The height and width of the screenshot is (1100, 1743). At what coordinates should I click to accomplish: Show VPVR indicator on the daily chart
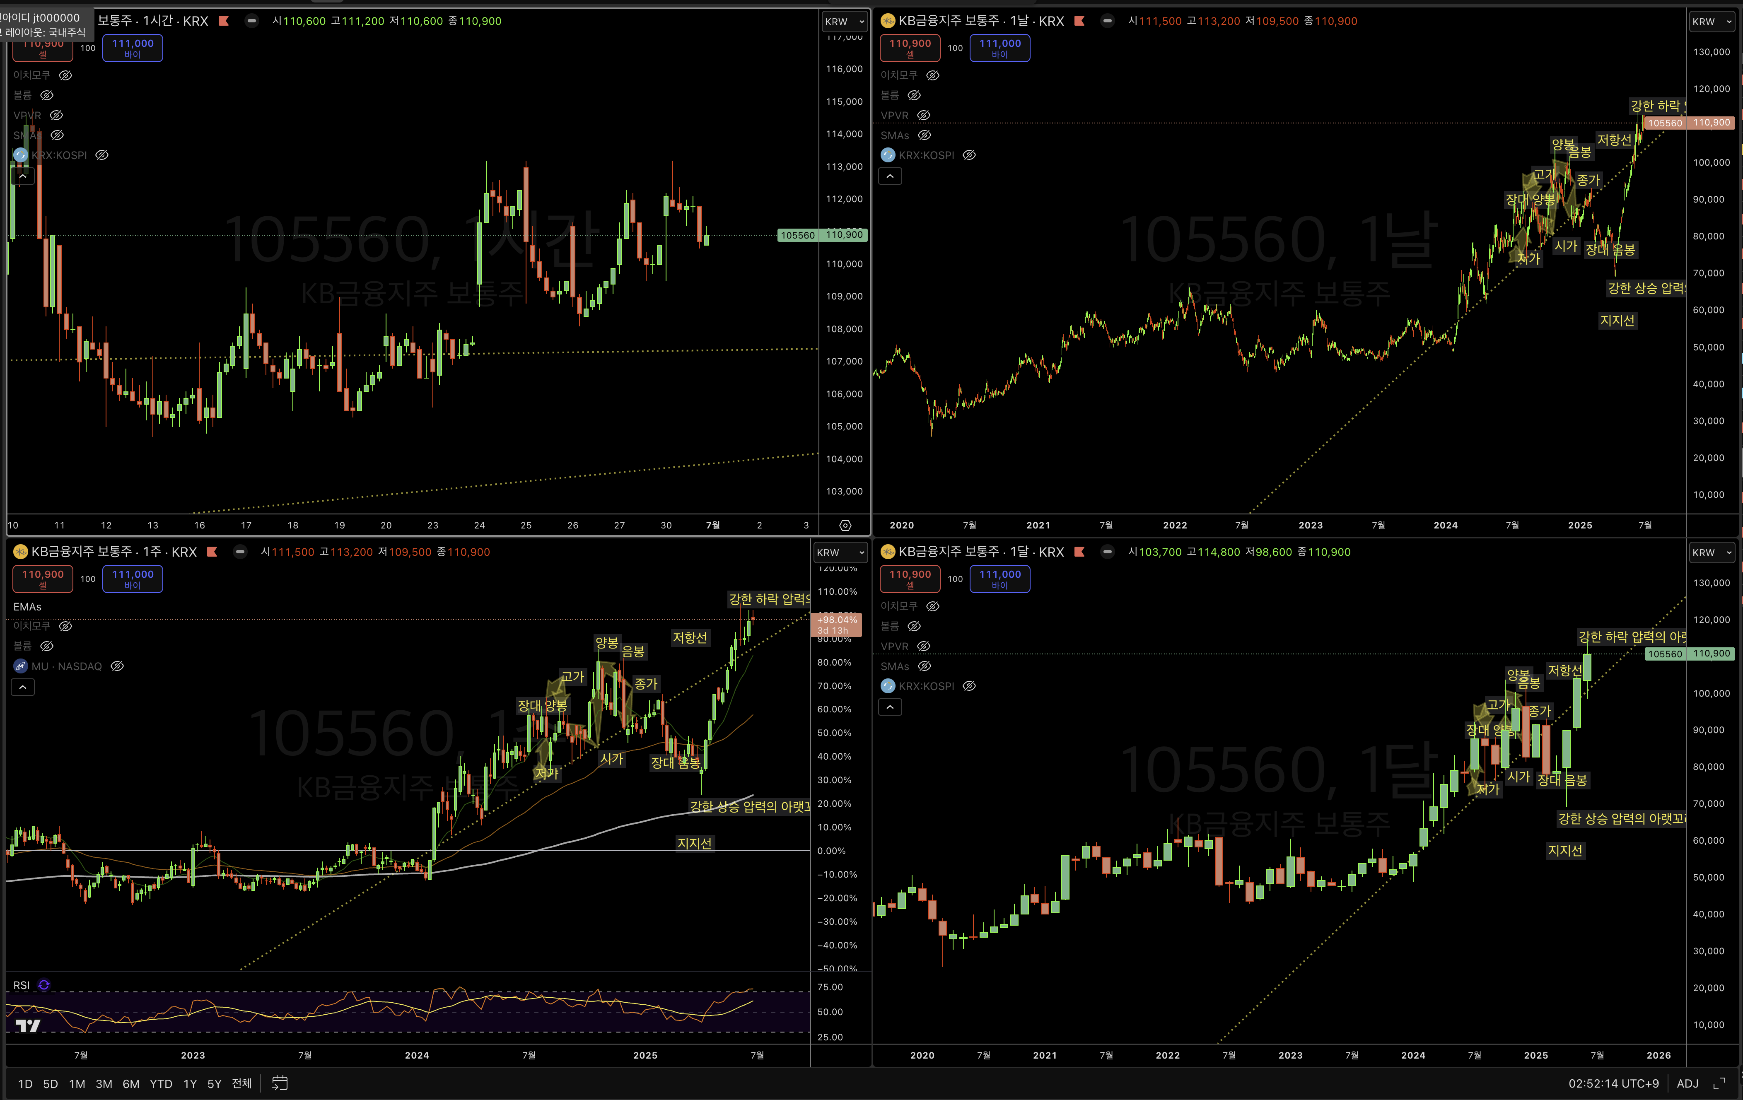tap(923, 115)
